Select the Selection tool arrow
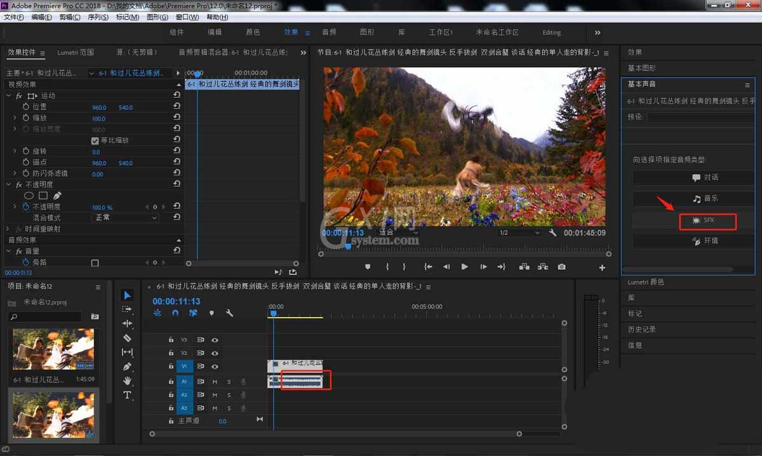 (x=127, y=295)
